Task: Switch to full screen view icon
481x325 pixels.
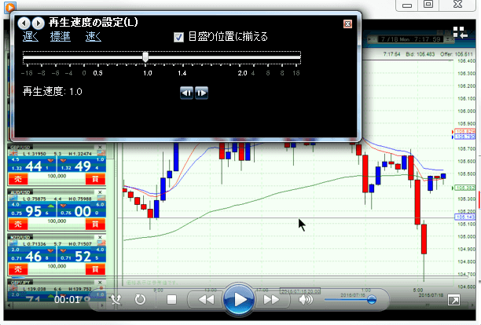Action: coord(454,300)
